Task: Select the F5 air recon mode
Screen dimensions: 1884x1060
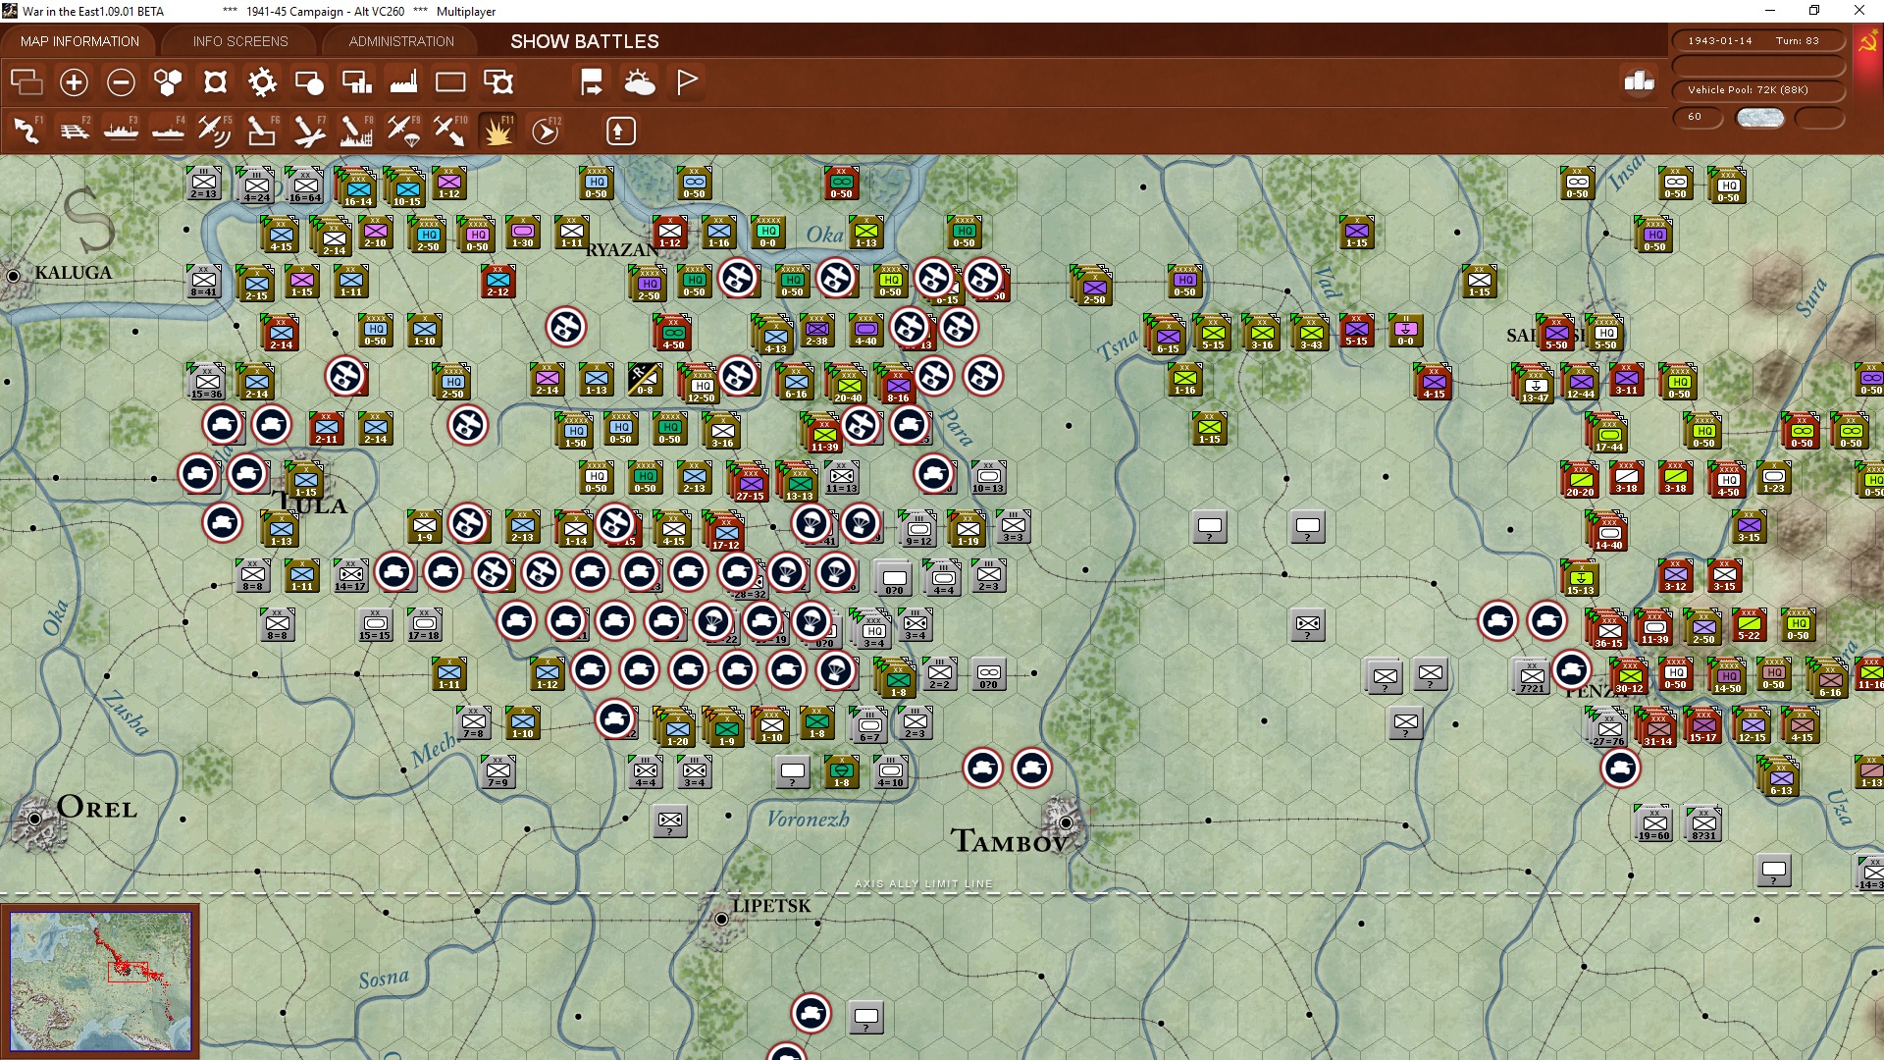Action: point(214,131)
